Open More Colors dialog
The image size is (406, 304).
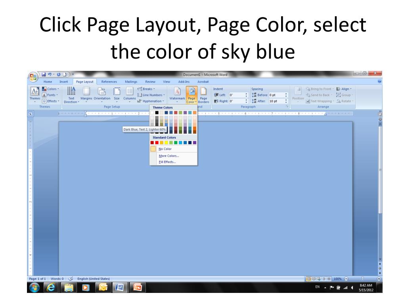(x=174, y=156)
